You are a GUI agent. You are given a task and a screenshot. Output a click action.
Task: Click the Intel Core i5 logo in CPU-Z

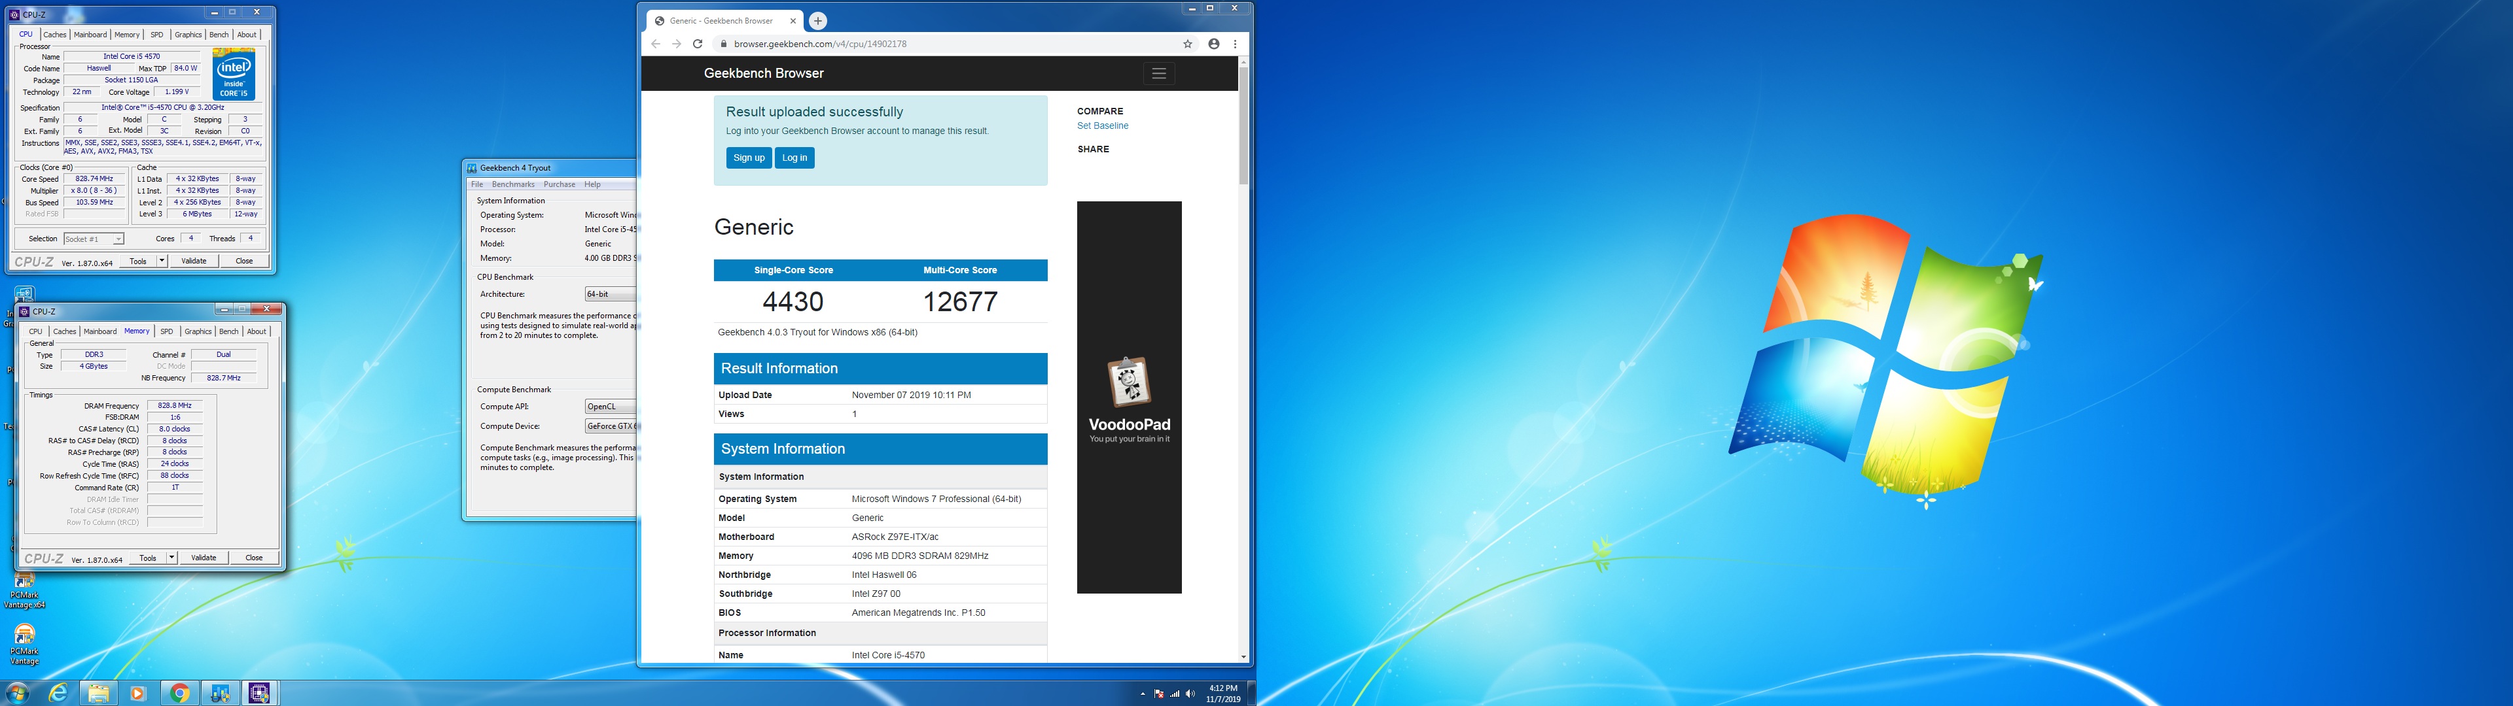234,74
